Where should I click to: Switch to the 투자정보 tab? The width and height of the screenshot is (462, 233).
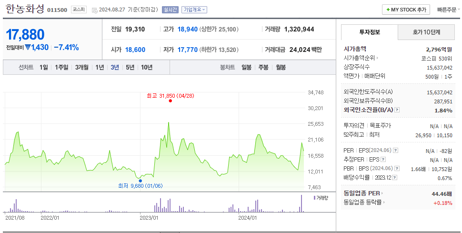point(370,32)
